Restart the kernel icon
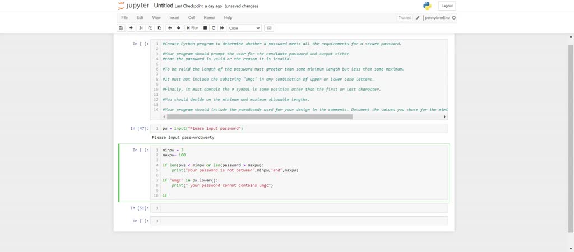574x252 pixels. tap(214, 28)
